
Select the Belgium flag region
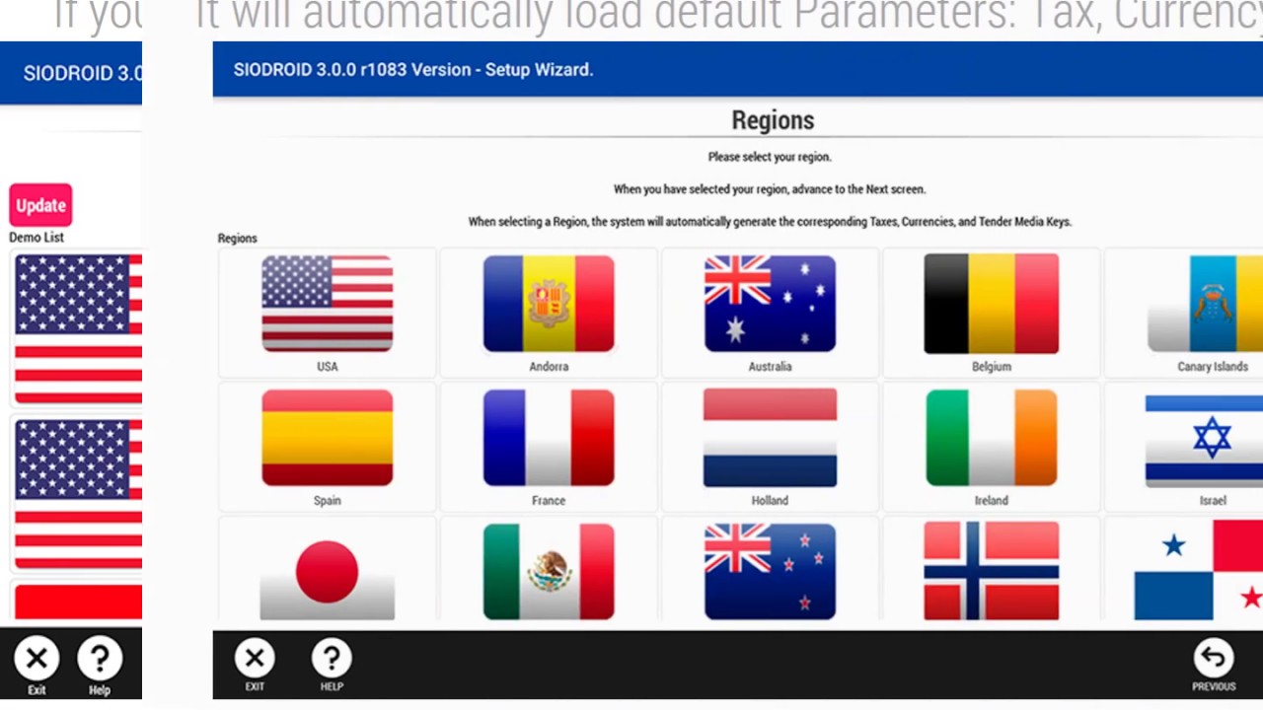(x=991, y=303)
